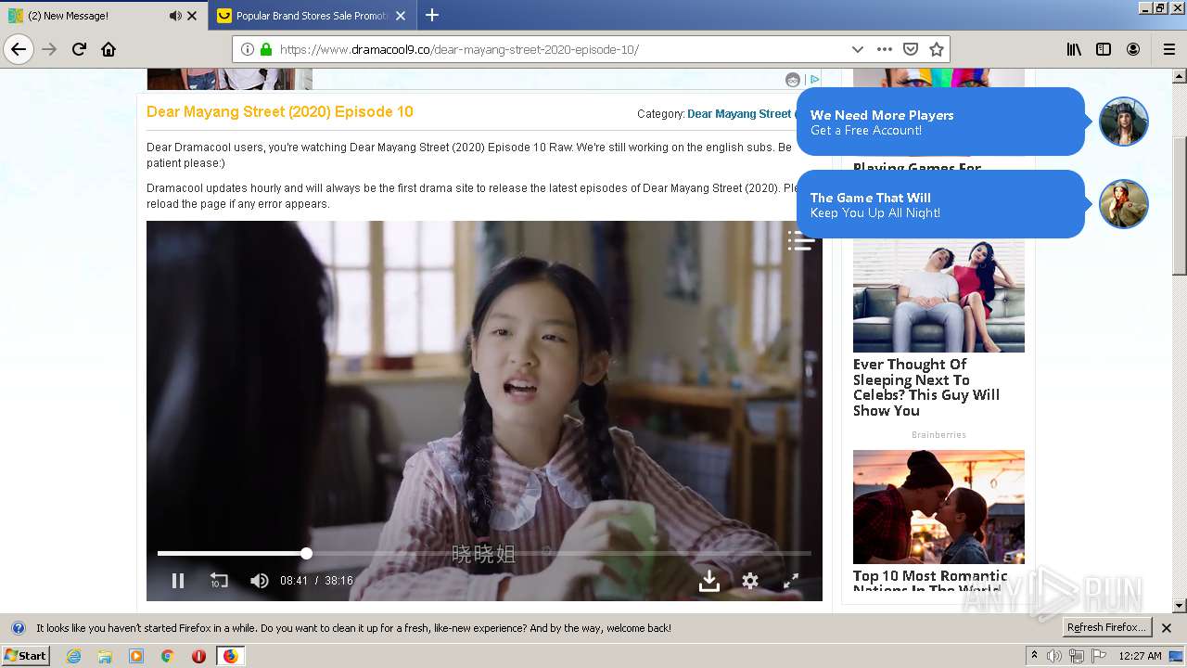
Task: Open The Game That Will notification
Action: 940,204
